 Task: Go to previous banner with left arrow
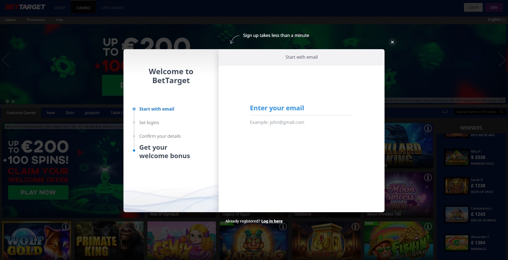pos(6,60)
